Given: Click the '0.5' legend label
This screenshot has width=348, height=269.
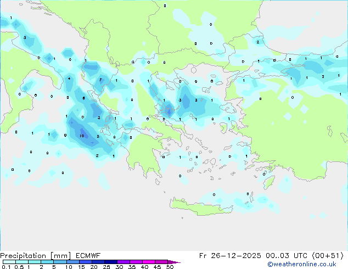Looking at the screenshot, I should (19, 267).
